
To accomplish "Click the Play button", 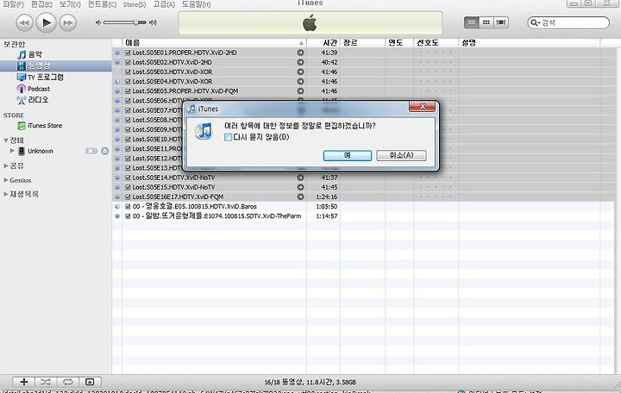I will point(47,22).
